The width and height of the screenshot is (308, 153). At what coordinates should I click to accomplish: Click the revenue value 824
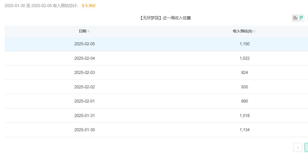[x=245, y=73]
